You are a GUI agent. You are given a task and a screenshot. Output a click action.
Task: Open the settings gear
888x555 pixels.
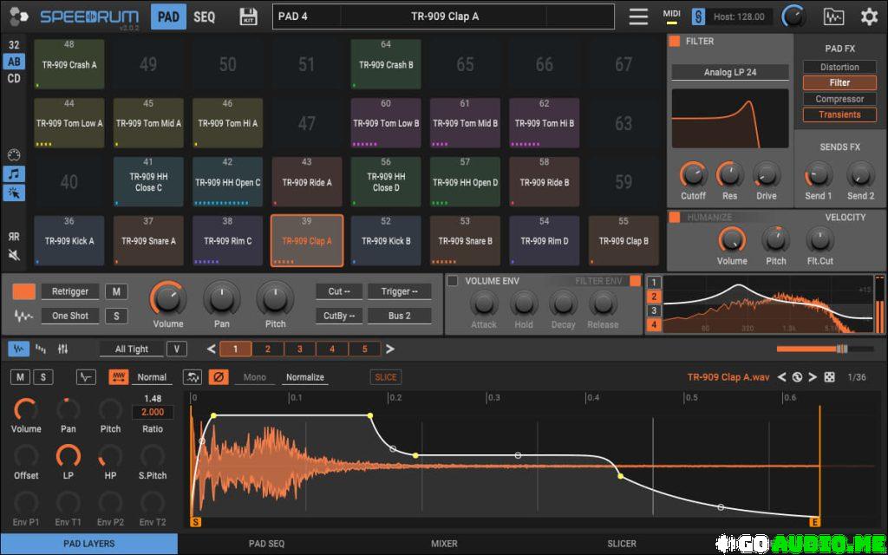pyautogui.click(x=872, y=16)
